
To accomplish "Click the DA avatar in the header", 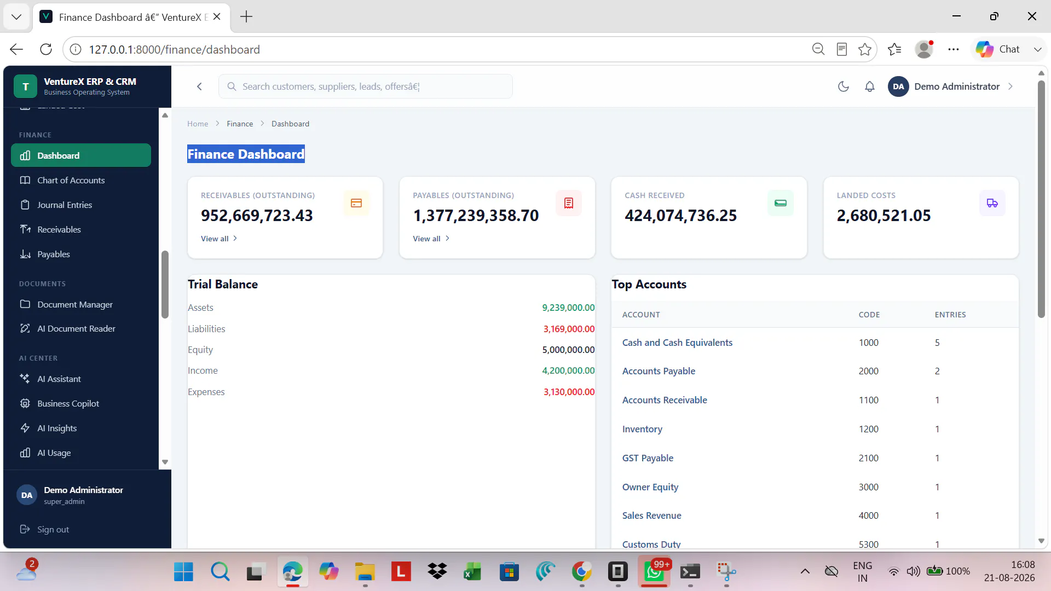I will pos(898,86).
